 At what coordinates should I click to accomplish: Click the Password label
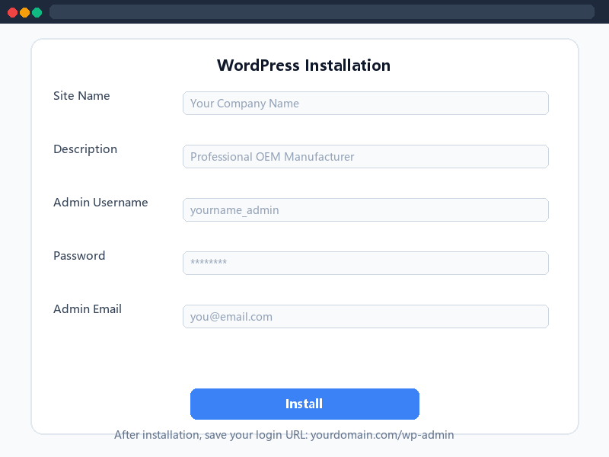[79, 256]
